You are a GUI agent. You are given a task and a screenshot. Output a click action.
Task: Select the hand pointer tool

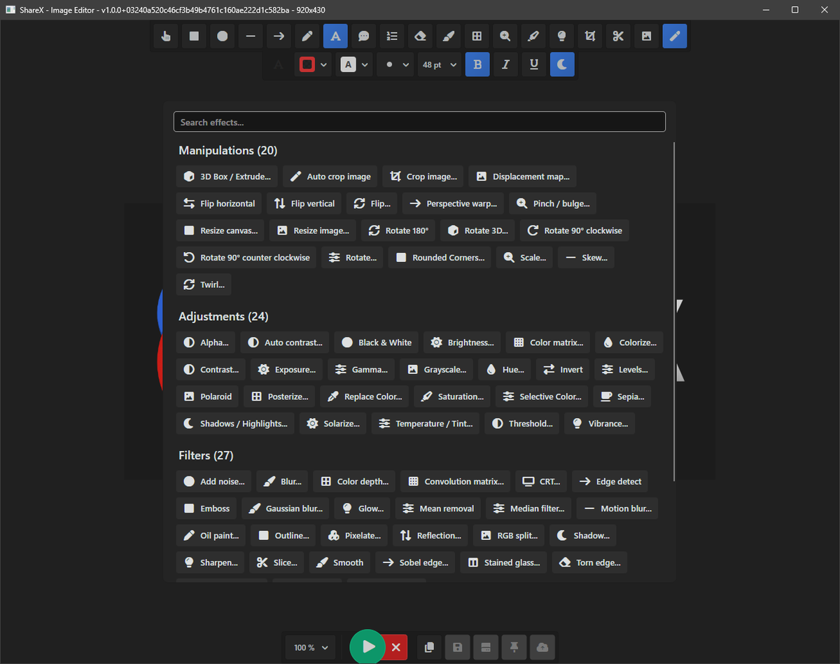pos(166,36)
